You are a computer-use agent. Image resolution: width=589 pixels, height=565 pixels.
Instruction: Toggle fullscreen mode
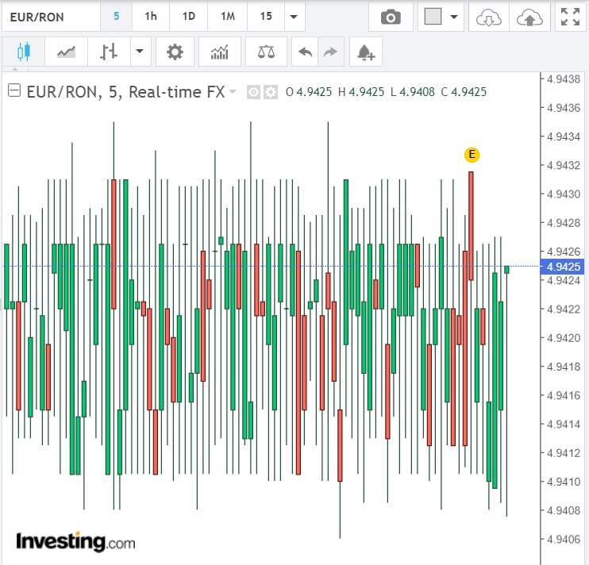pyautogui.click(x=569, y=17)
